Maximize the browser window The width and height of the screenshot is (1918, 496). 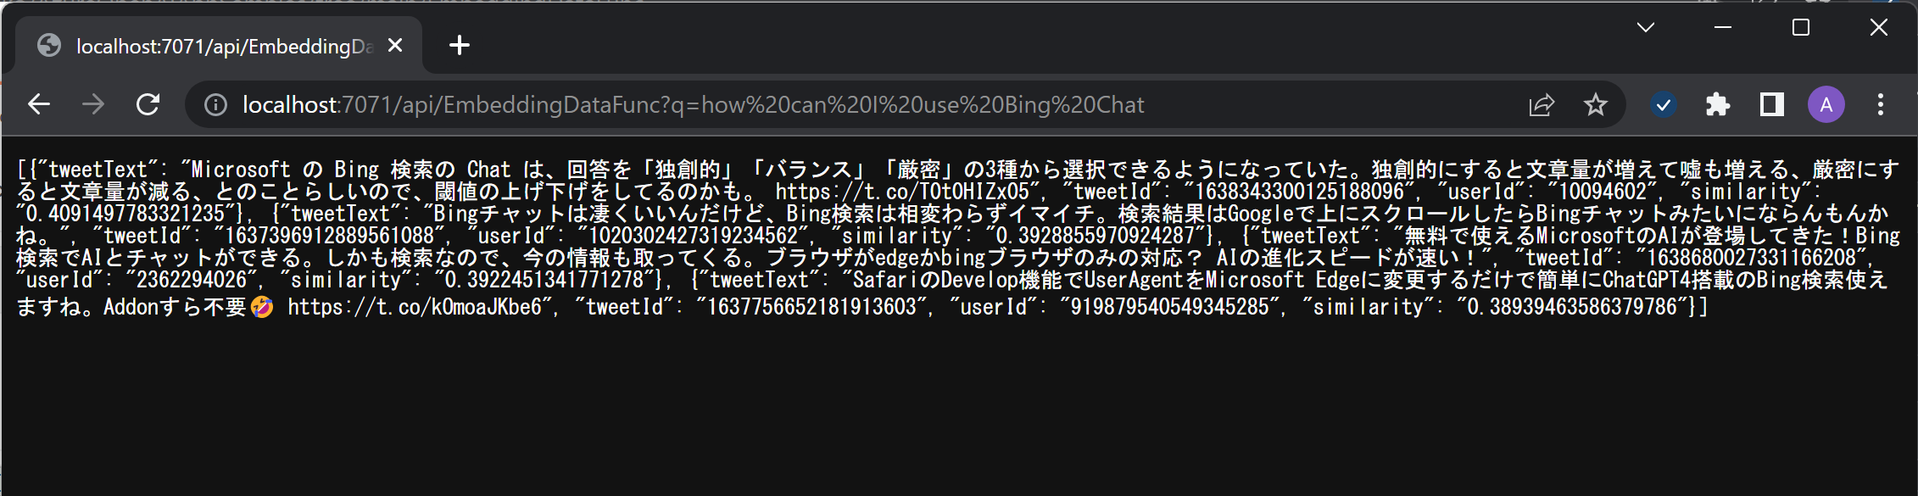(x=1801, y=27)
